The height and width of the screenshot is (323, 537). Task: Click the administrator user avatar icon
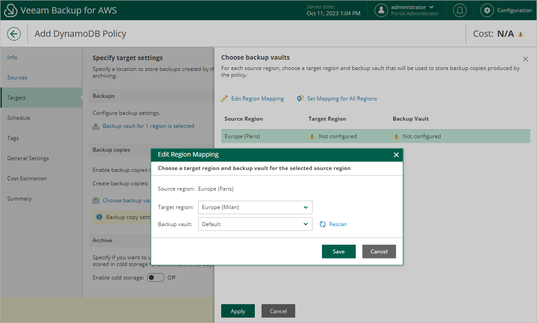point(381,10)
